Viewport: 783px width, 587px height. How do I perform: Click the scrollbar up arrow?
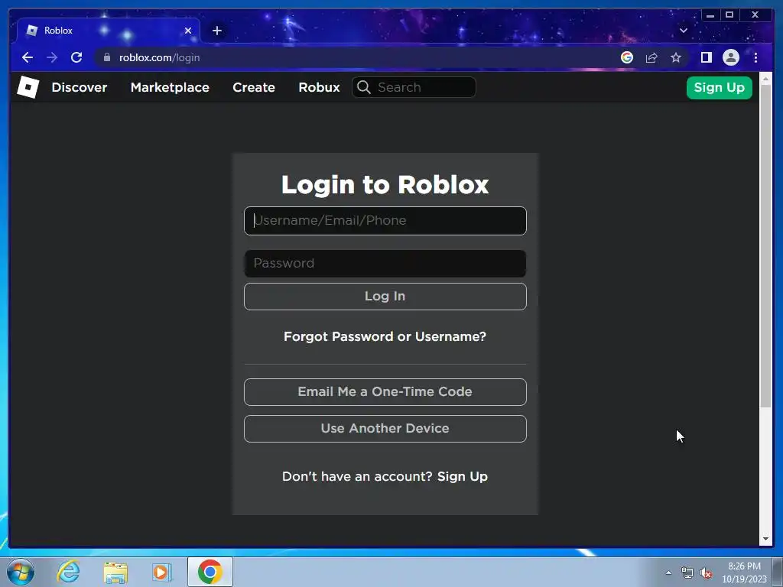coord(765,79)
